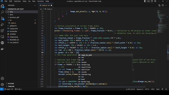Open the Terminal menu
The width and height of the screenshot is (169, 95).
pos(40,1)
